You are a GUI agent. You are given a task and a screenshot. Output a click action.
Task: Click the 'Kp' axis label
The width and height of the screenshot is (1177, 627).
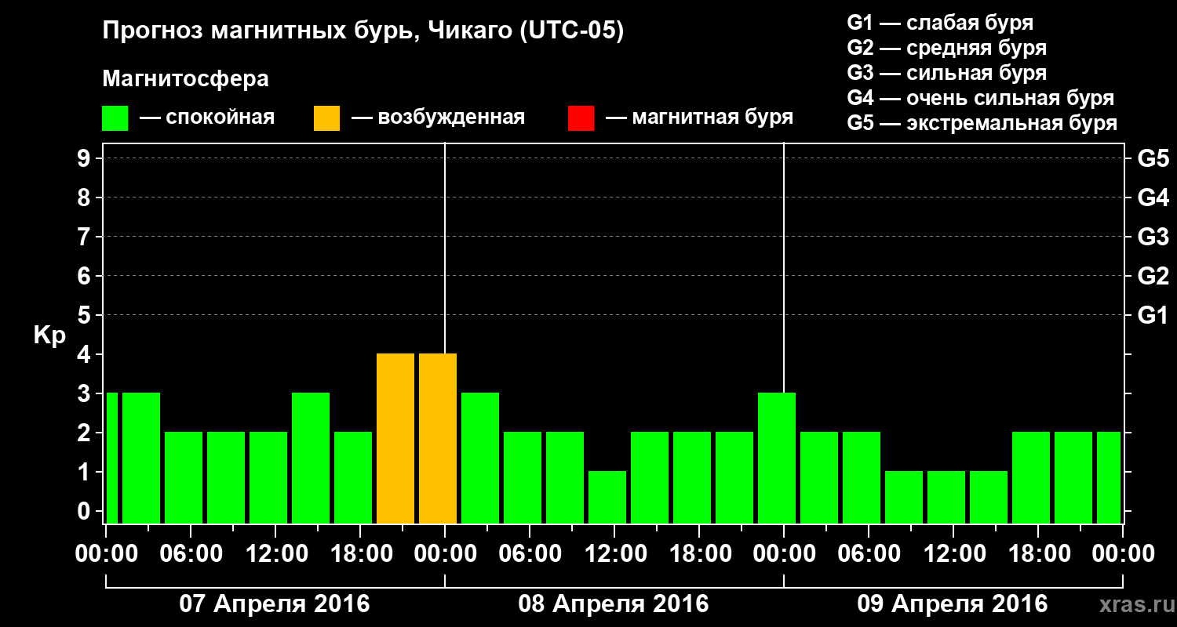[49, 335]
